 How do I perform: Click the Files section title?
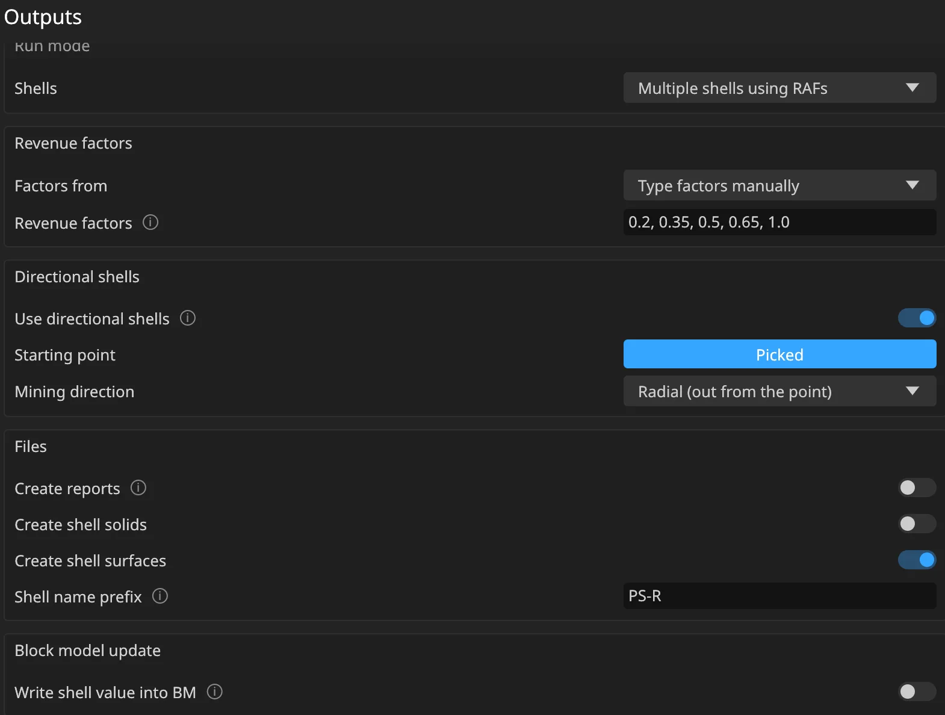[31, 447]
